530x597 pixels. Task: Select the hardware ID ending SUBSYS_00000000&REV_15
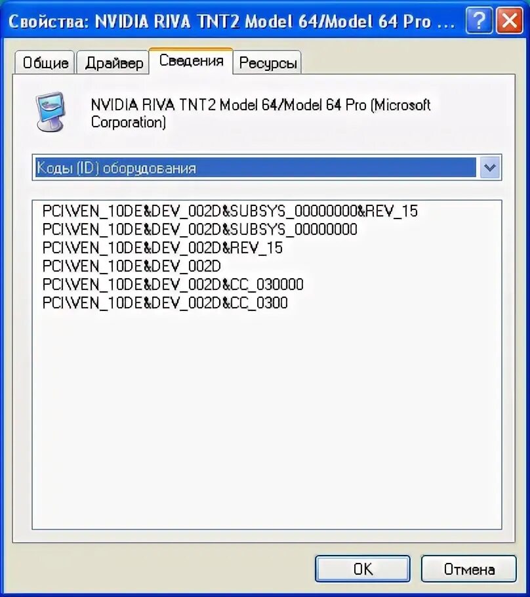[230, 211]
